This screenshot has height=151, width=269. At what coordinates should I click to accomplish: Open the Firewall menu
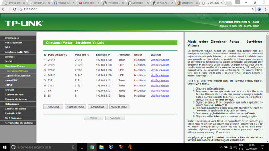tap(18, 90)
